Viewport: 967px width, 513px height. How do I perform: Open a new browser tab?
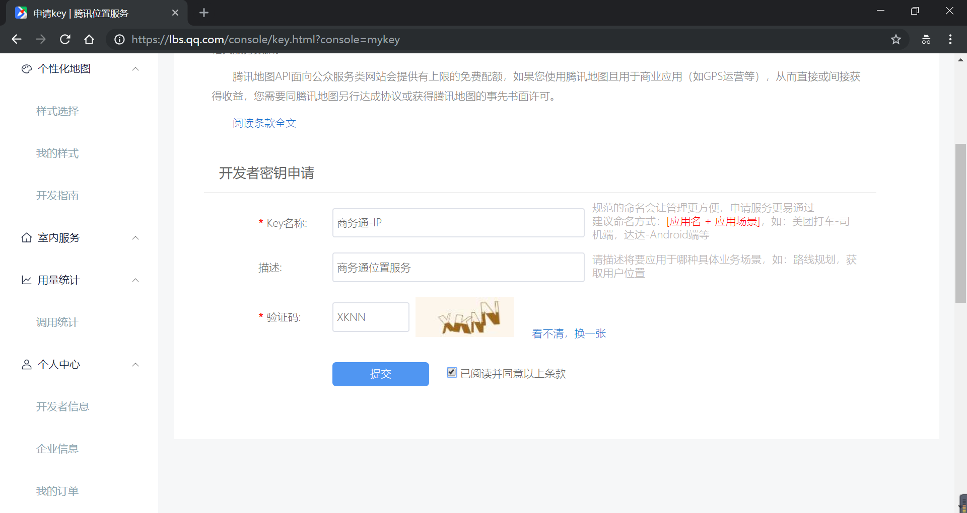click(204, 13)
